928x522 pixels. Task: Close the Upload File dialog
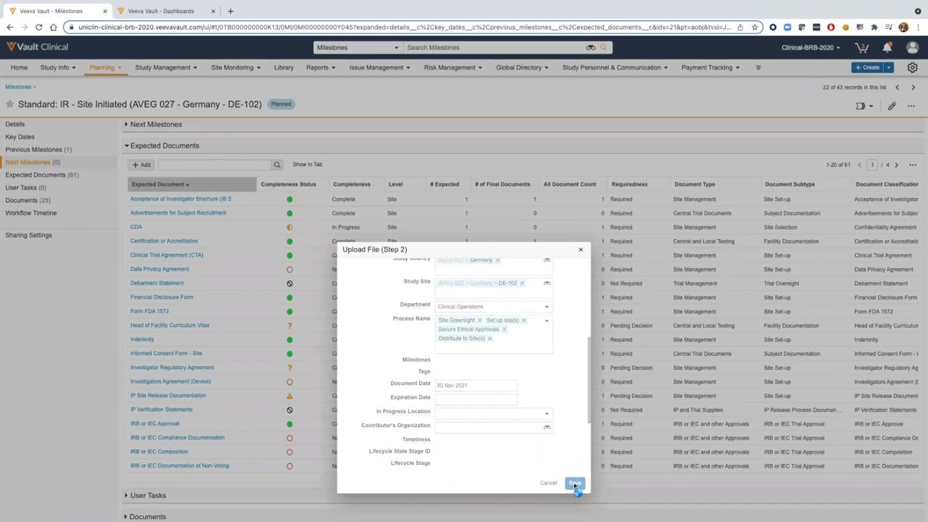(580, 249)
